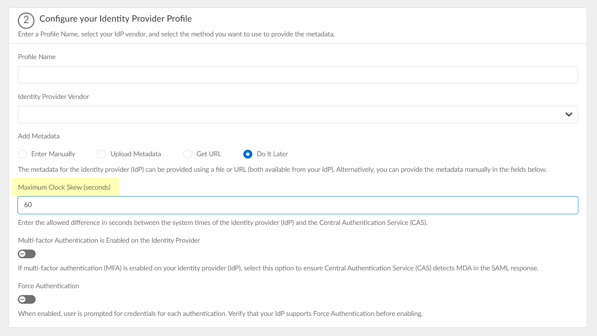Viewport: 597px width, 336px height.
Task: Click the Multi-factor Authentication is Enabled label
Action: (109, 240)
